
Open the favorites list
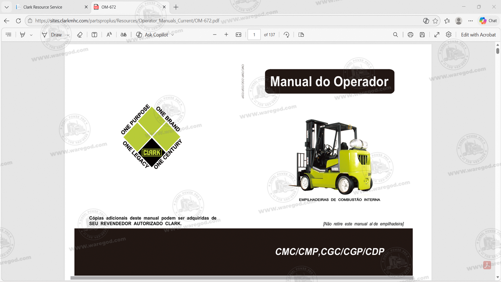coord(447,21)
